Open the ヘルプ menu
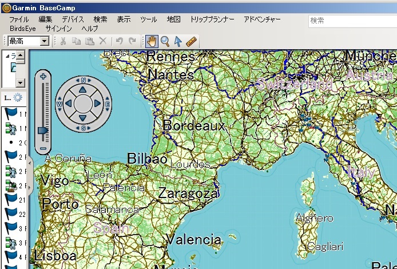 pos(90,29)
